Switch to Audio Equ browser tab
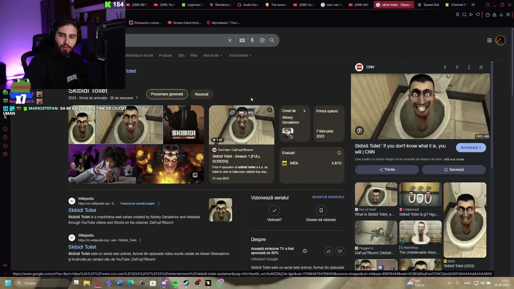The height and width of the screenshot is (289, 514). click(248, 5)
